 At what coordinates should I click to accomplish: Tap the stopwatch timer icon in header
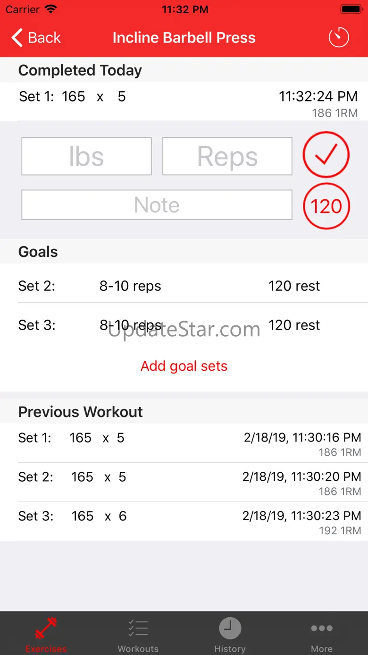click(x=338, y=37)
